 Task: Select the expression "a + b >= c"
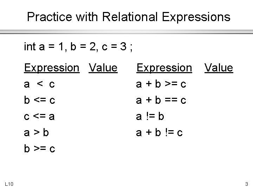pos(161,84)
